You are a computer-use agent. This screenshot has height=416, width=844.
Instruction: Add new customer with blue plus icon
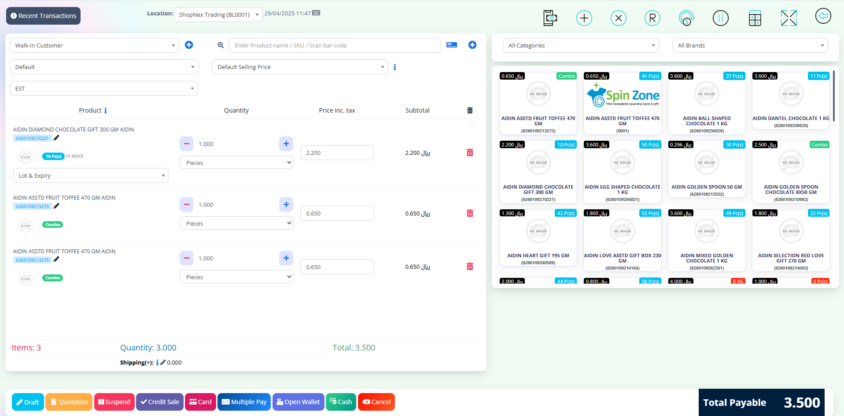coord(189,45)
